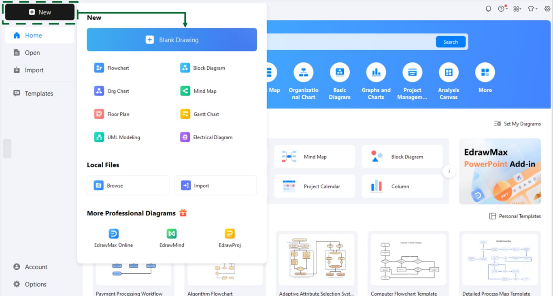The height and width of the screenshot is (296, 553).
Task: Open the help question-mark dropdown
Action: click(503, 9)
